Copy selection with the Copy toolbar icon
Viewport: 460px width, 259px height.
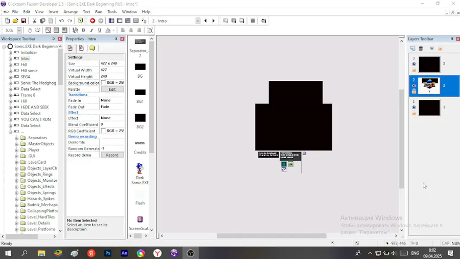tap(42, 21)
